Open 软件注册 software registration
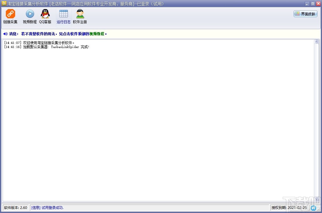 point(80,17)
